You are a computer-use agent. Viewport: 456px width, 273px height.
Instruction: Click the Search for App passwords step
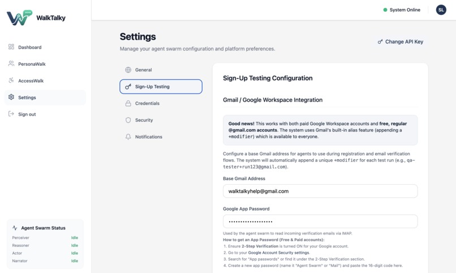point(294,259)
